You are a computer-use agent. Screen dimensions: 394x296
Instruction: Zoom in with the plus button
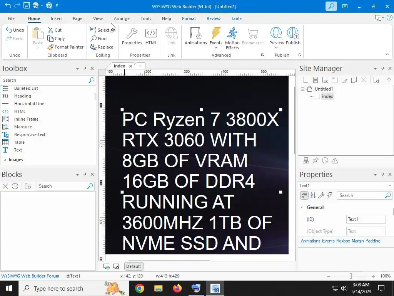pyautogui.click(x=373, y=276)
